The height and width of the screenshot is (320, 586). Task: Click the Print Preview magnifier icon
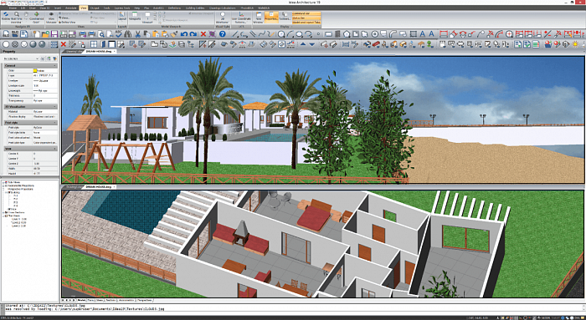(x=101, y=34)
